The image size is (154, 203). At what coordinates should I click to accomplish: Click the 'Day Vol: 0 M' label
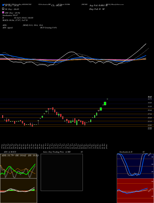[97, 9]
